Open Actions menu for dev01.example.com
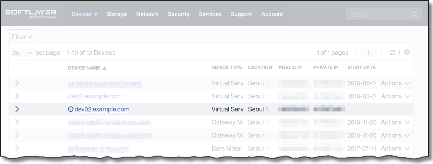The width and height of the screenshot is (433, 164). [395, 96]
